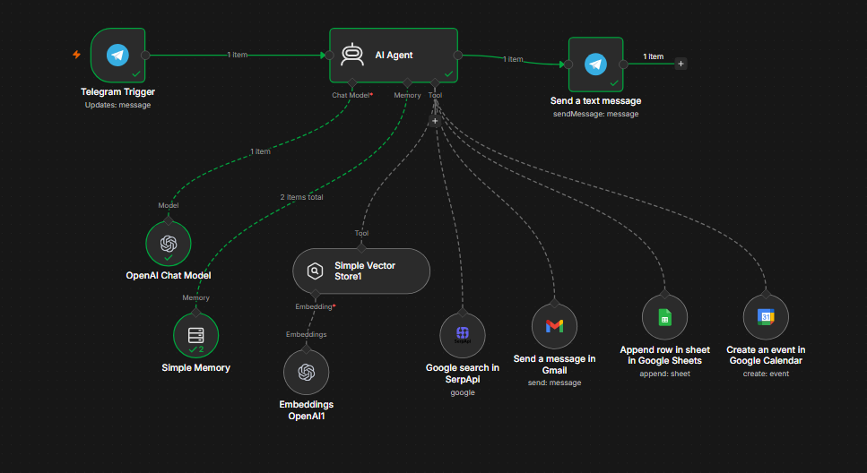Click the '2 items total' connection label
The image size is (867, 473).
[x=301, y=197]
